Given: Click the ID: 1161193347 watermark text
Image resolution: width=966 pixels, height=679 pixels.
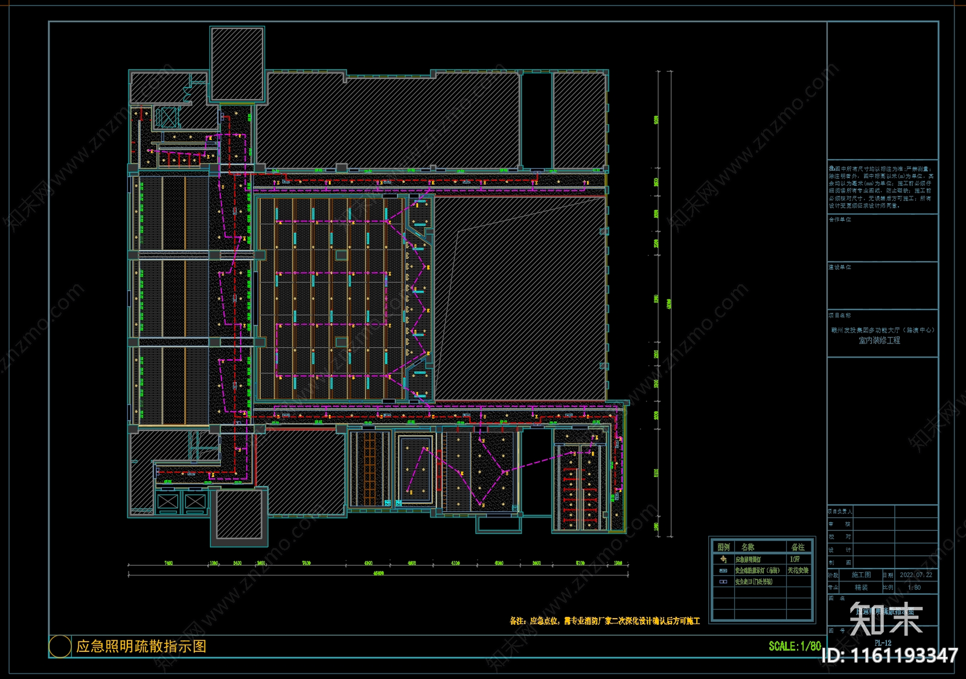Looking at the screenshot, I should [891, 655].
